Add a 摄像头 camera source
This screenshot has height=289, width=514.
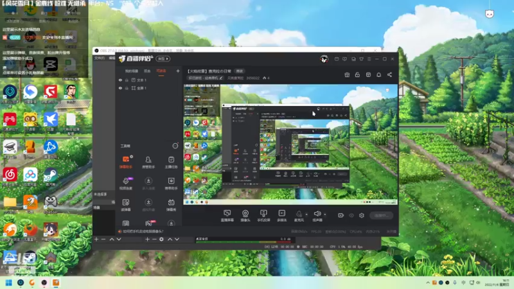245,216
